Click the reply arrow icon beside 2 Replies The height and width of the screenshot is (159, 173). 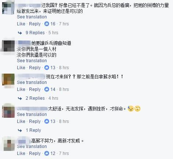[x=20, y=98]
